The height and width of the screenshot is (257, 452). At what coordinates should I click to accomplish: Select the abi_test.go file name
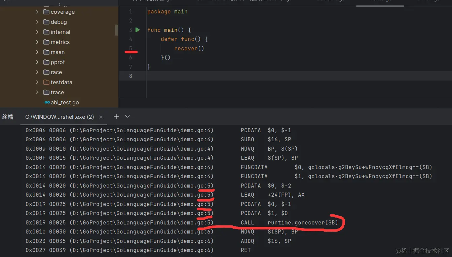(65, 103)
